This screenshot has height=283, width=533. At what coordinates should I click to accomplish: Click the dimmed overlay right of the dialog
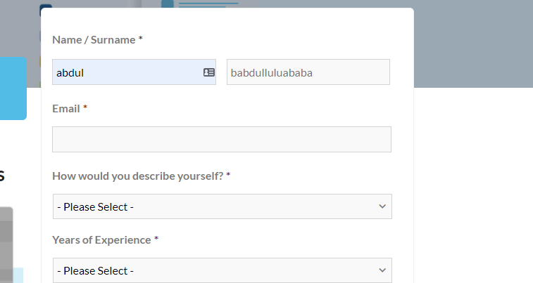[472, 42]
